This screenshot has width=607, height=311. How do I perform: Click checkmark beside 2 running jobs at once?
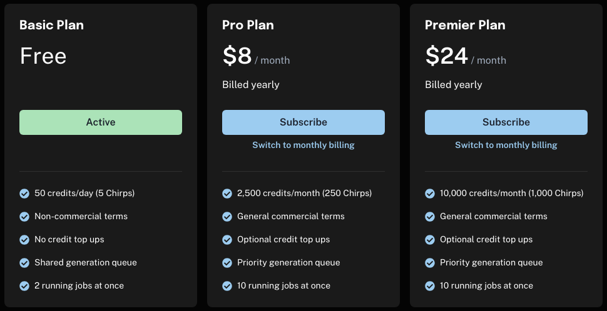click(x=24, y=286)
